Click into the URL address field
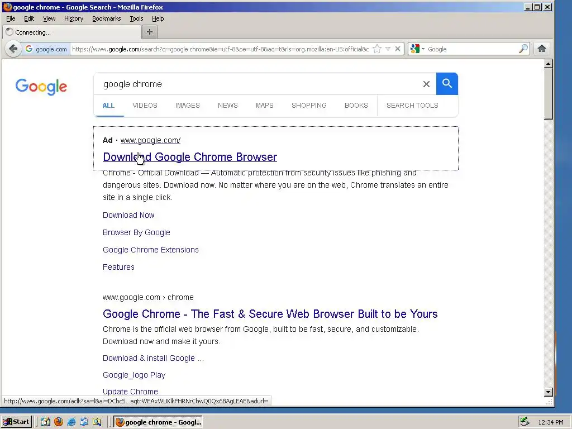The width and height of the screenshot is (572, 429). [220, 49]
